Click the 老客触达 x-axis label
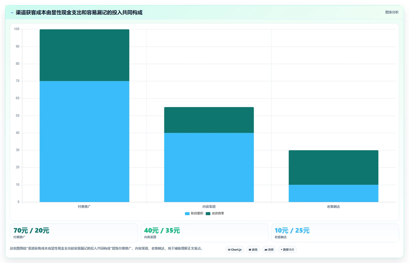Viewport: 409px width, 263px height. click(x=334, y=207)
